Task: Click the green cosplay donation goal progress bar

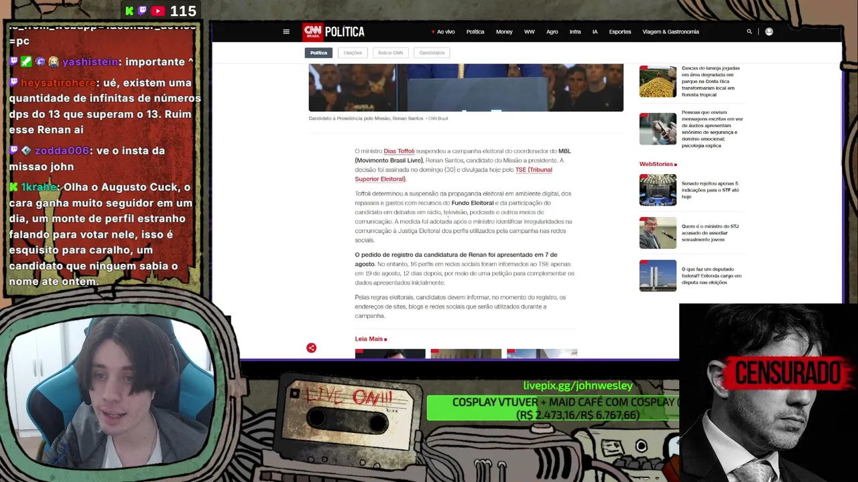Action: (553, 408)
